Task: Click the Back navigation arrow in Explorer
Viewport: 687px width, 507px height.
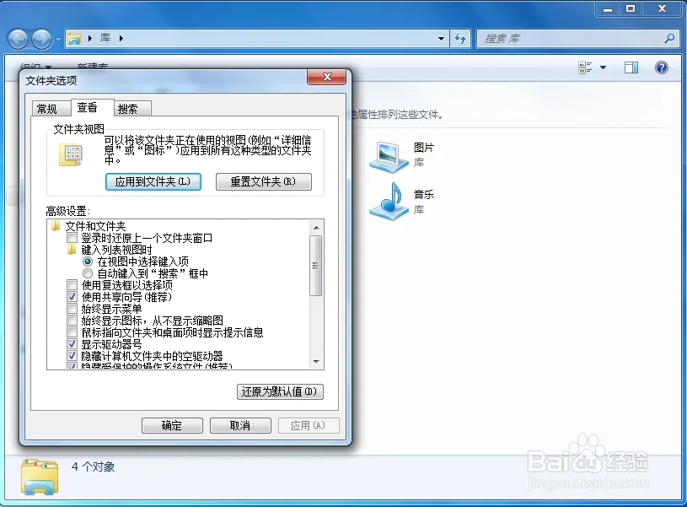Action: coord(18,39)
